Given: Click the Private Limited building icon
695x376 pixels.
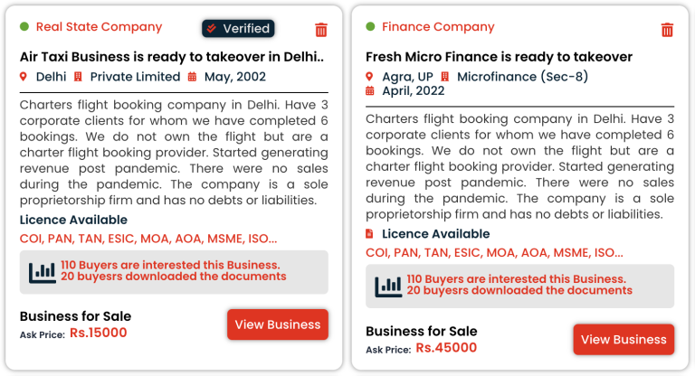Looking at the screenshot, I should pos(78,77).
